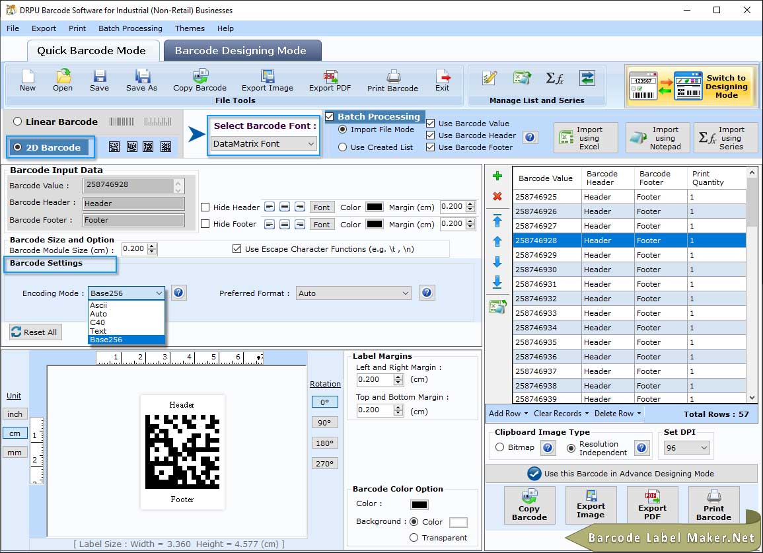Click help icon beside Resolution Independent
The width and height of the screenshot is (763, 553).
click(642, 448)
